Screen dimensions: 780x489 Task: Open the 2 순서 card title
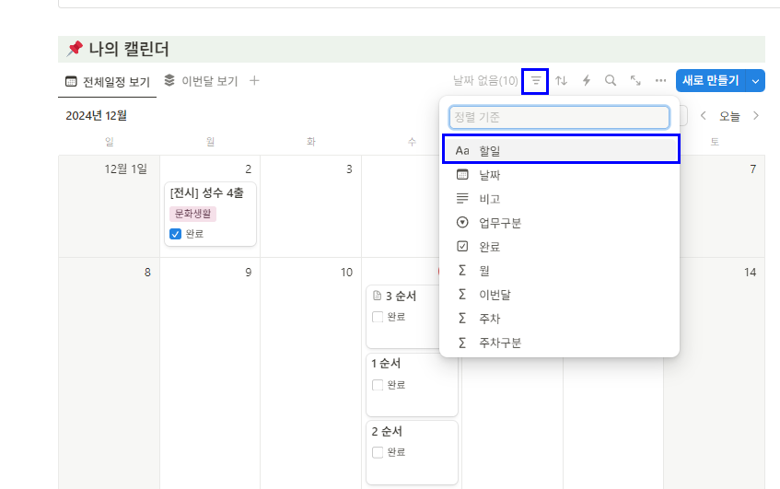coord(387,431)
